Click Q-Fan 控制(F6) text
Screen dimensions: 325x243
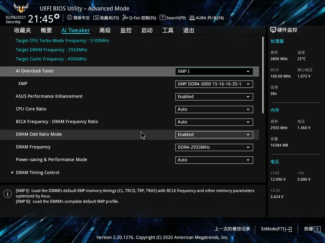pyautogui.click(x=143, y=18)
